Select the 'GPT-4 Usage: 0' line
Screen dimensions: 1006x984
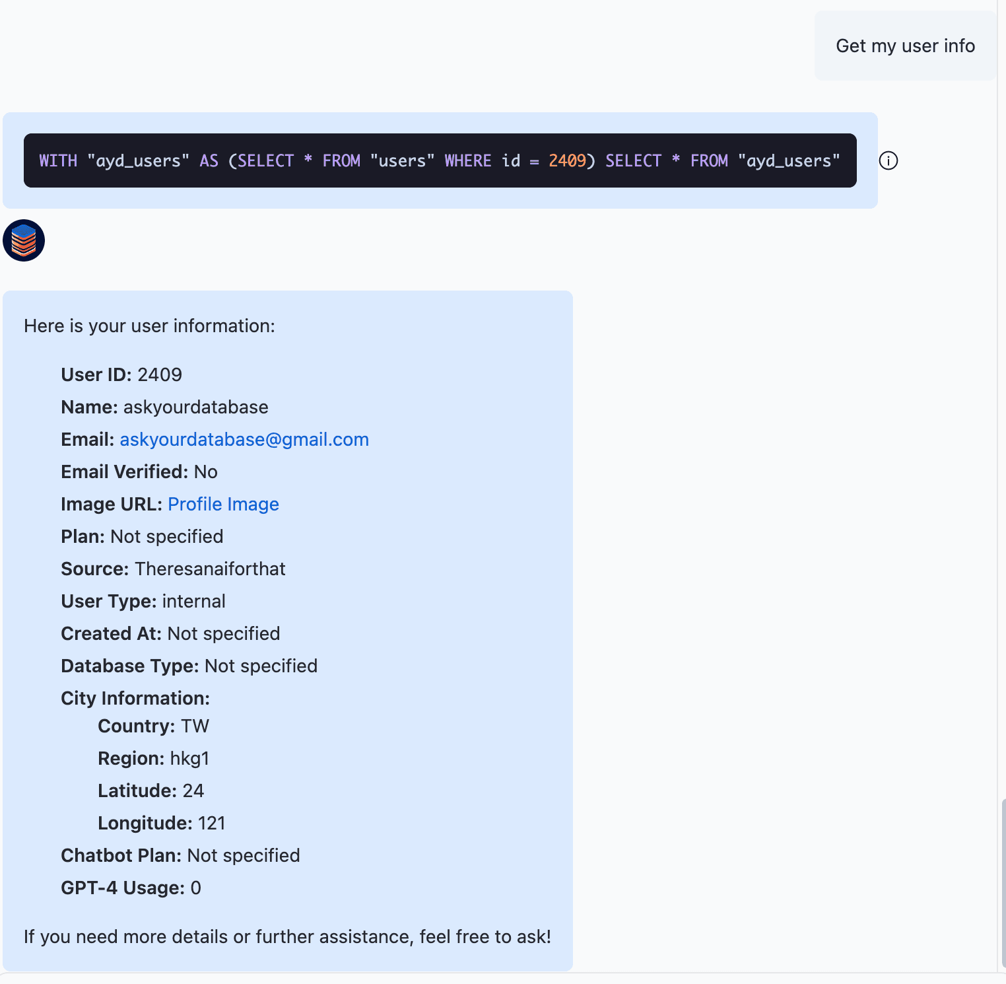pyautogui.click(x=131, y=888)
